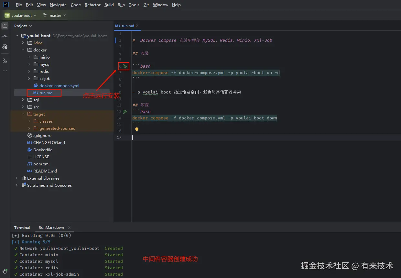Expand Scratches and Consoles node

[x=17, y=185]
